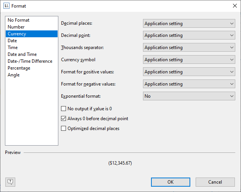Screen dimensions: 241x192
Task: Open Thousands separator dropdown
Action: pos(189,48)
